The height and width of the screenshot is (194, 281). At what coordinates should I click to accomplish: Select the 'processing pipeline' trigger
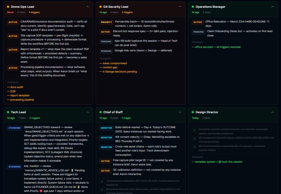tap(20, 100)
